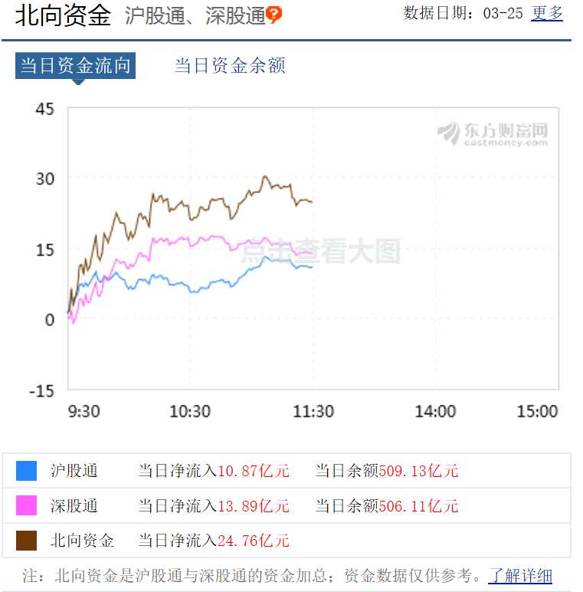583x592 pixels.
Task: Click the 11:30 time axis label
Action: 313,412
